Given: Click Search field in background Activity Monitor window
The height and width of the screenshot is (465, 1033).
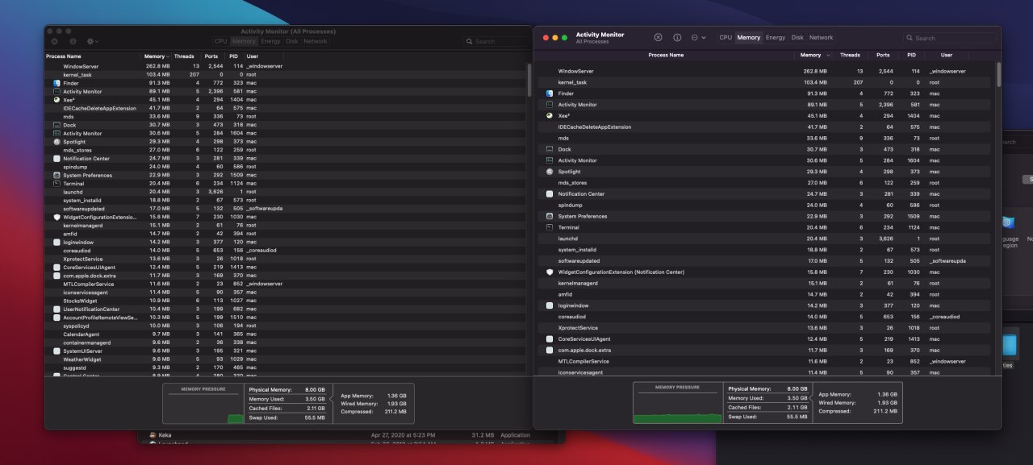Looking at the screenshot, I should [x=495, y=41].
